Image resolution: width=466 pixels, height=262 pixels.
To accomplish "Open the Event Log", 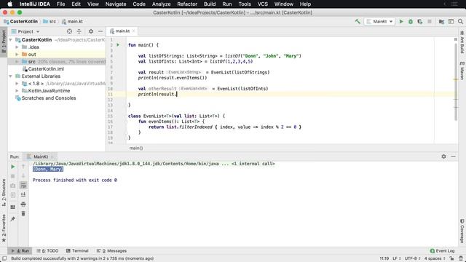I will pyautogui.click(x=442, y=250).
